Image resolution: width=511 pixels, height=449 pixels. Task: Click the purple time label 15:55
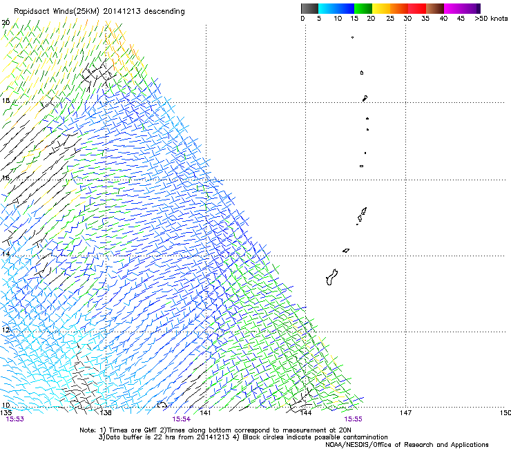tap(354, 419)
